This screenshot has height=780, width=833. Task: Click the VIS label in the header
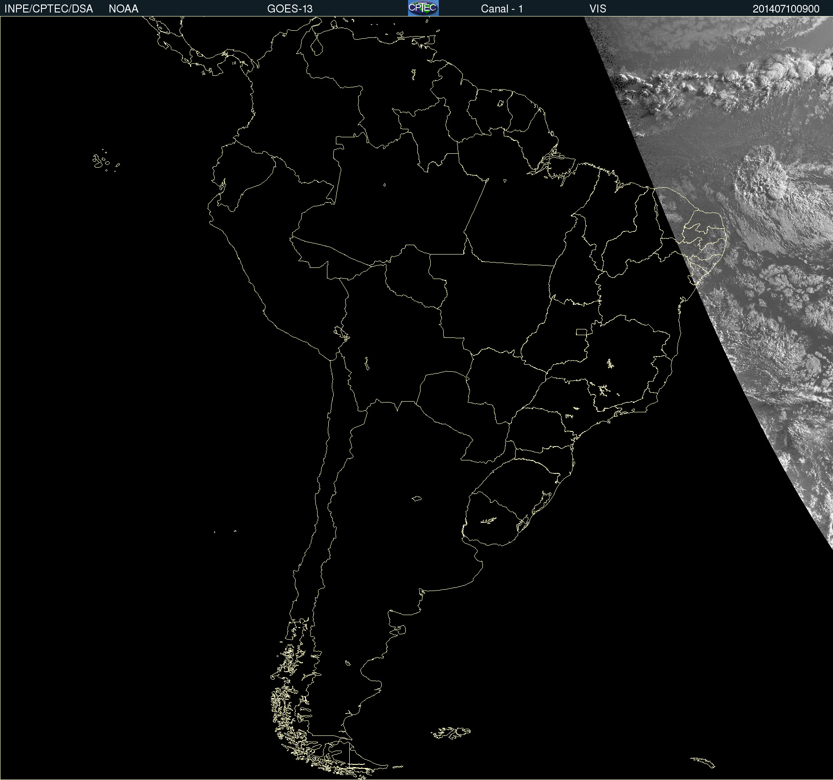(598, 9)
